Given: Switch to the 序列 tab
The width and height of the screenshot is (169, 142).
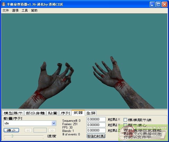Looking at the screenshot, I should [65, 113].
